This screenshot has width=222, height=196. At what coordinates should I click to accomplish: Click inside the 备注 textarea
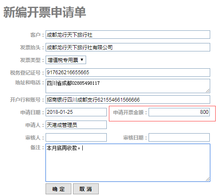click(128, 163)
